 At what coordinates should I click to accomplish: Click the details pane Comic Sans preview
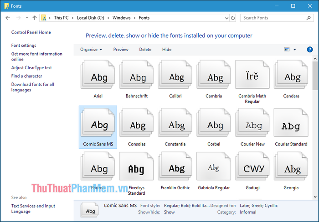(x=90, y=210)
